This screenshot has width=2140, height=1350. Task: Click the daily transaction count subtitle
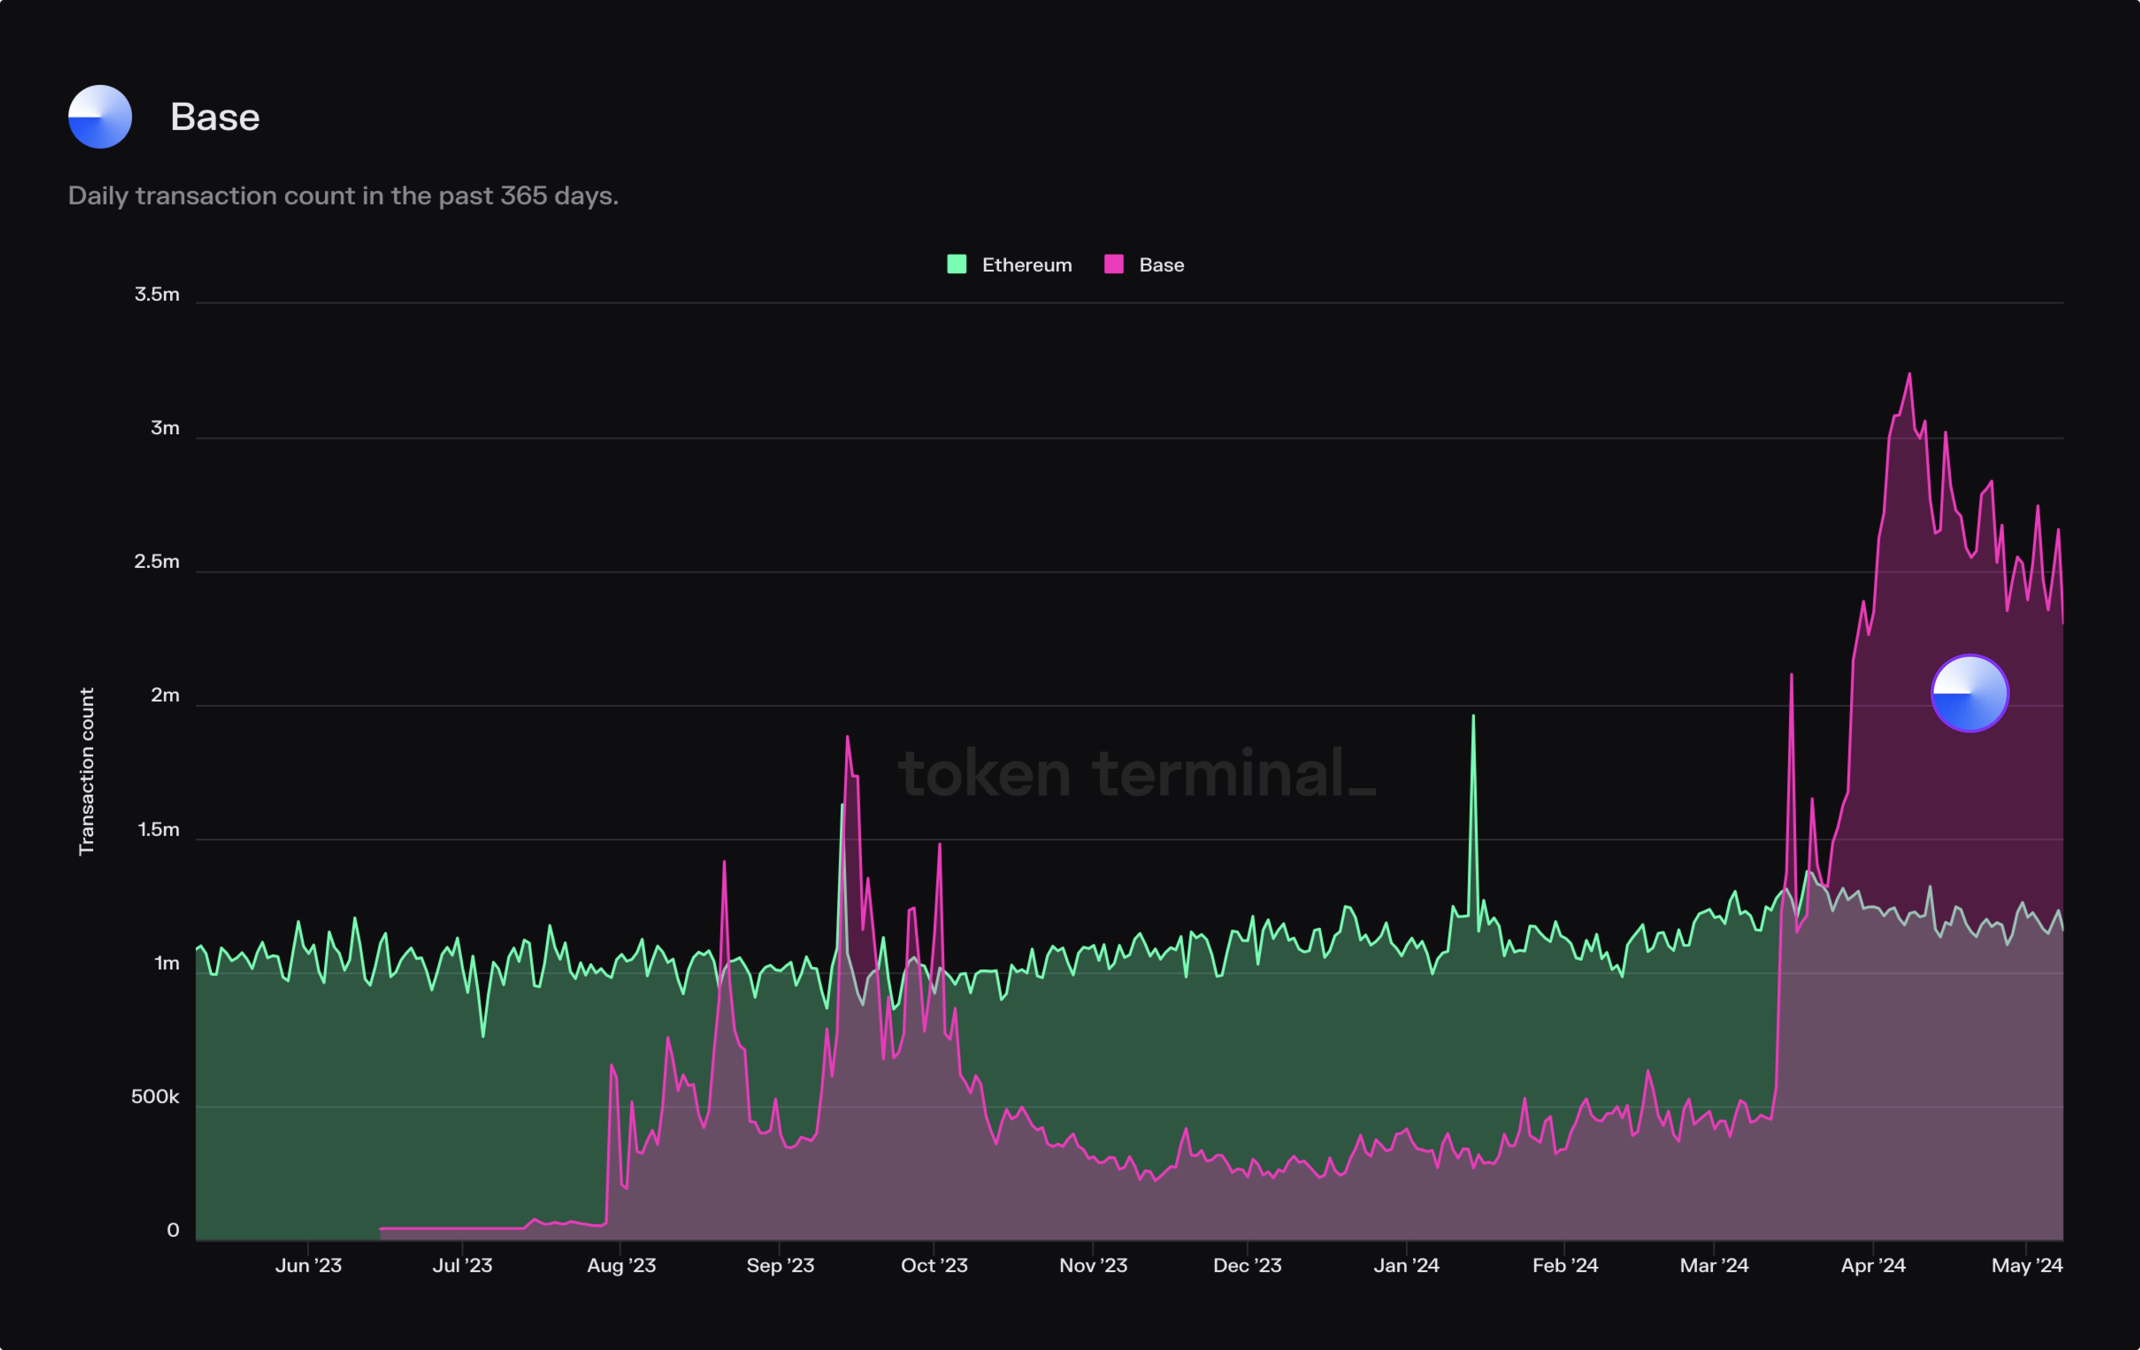pyautogui.click(x=343, y=196)
